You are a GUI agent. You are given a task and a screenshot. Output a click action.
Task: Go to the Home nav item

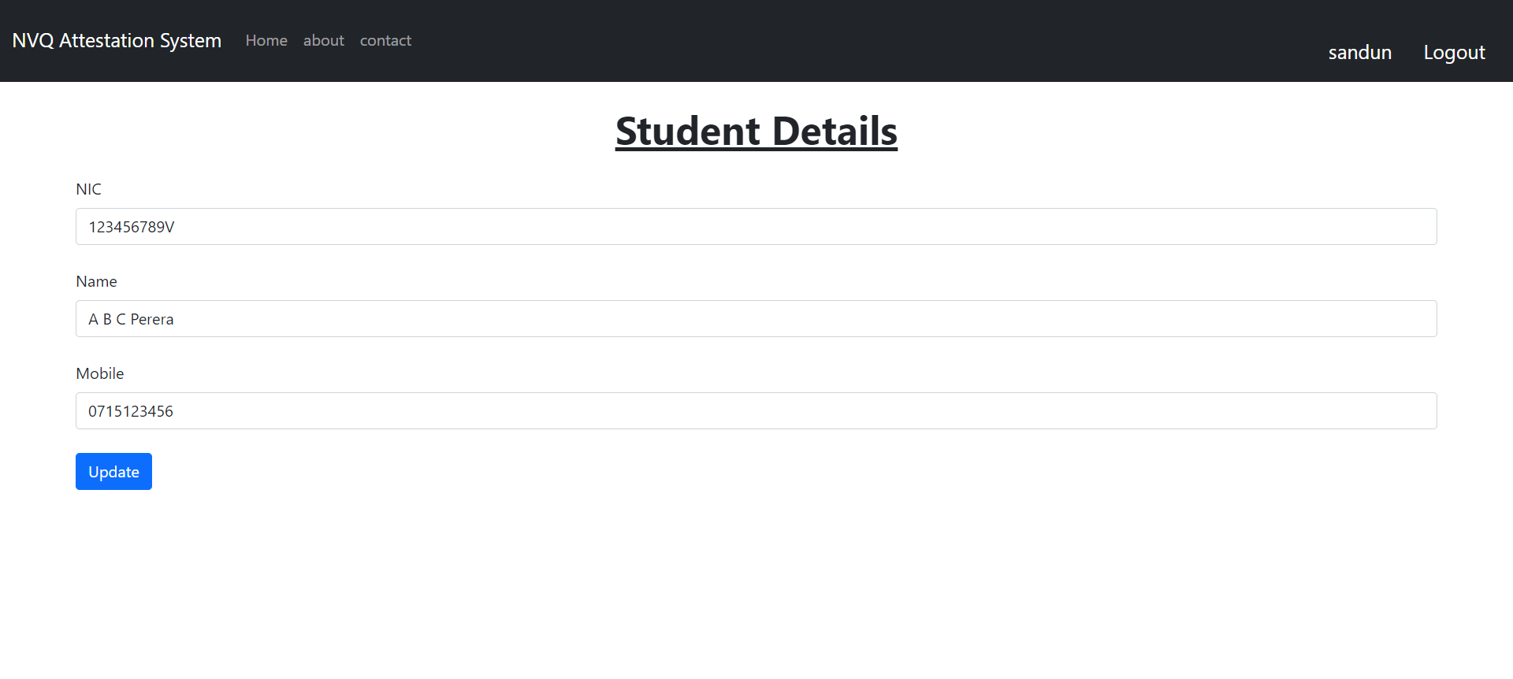[x=266, y=40]
